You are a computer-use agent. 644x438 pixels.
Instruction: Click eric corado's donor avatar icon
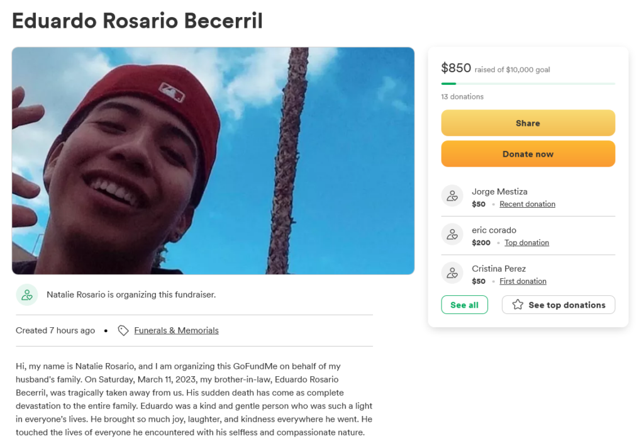tap(452, 235)
